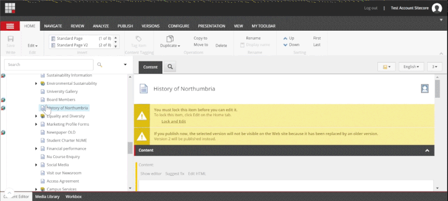Click the page icon of University Gallery

coord(43,92)
